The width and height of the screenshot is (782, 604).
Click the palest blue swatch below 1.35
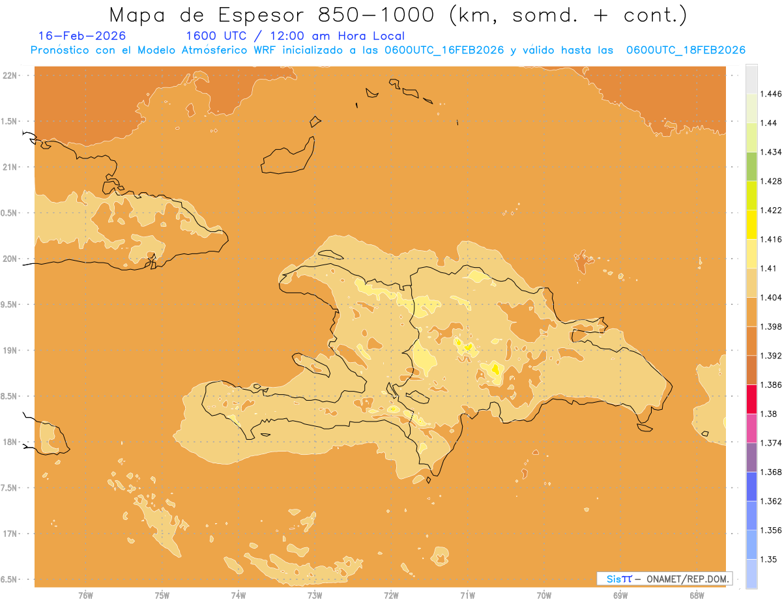751,573
